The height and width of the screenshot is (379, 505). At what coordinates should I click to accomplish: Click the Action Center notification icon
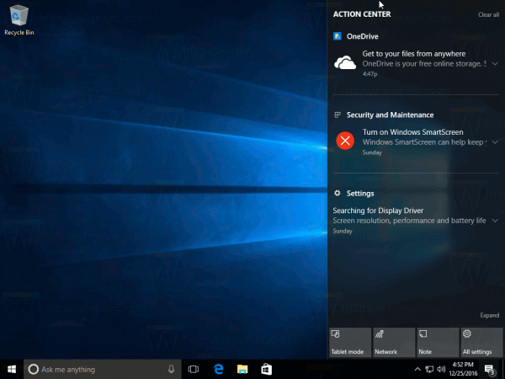490,370
